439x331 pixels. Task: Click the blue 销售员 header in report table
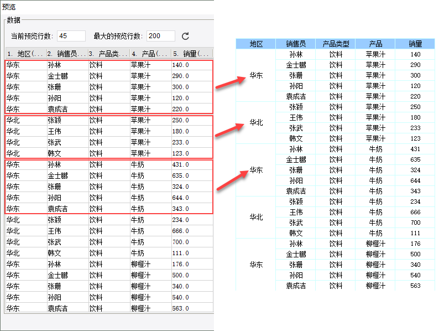point(296,44)
